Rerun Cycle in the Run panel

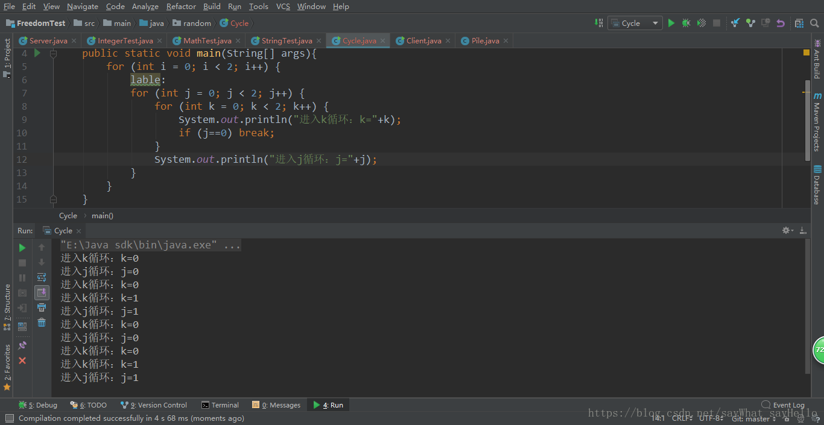(x=22, y=248)
